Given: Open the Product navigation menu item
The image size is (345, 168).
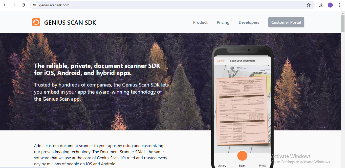Looking at the screenshot, I should 200,22.
